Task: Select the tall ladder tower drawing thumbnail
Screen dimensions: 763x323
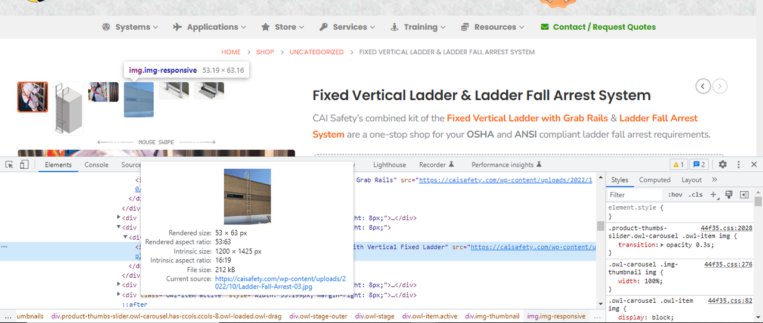Action: [68, 109]
